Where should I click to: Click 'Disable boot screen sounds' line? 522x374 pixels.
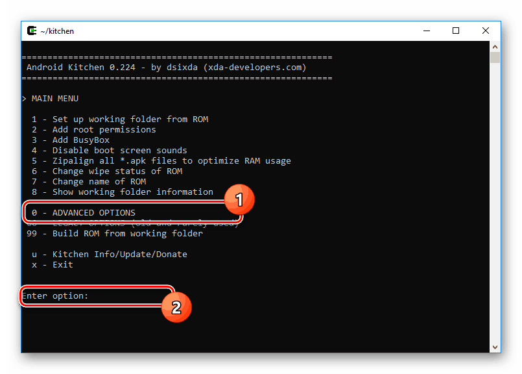coord(109,151)
